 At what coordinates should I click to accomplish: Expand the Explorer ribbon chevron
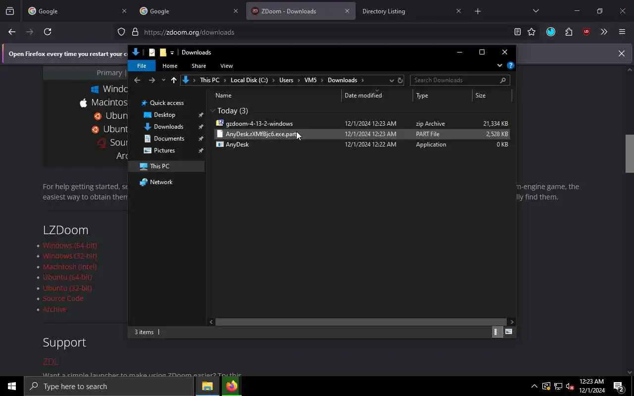pos(499,65)
